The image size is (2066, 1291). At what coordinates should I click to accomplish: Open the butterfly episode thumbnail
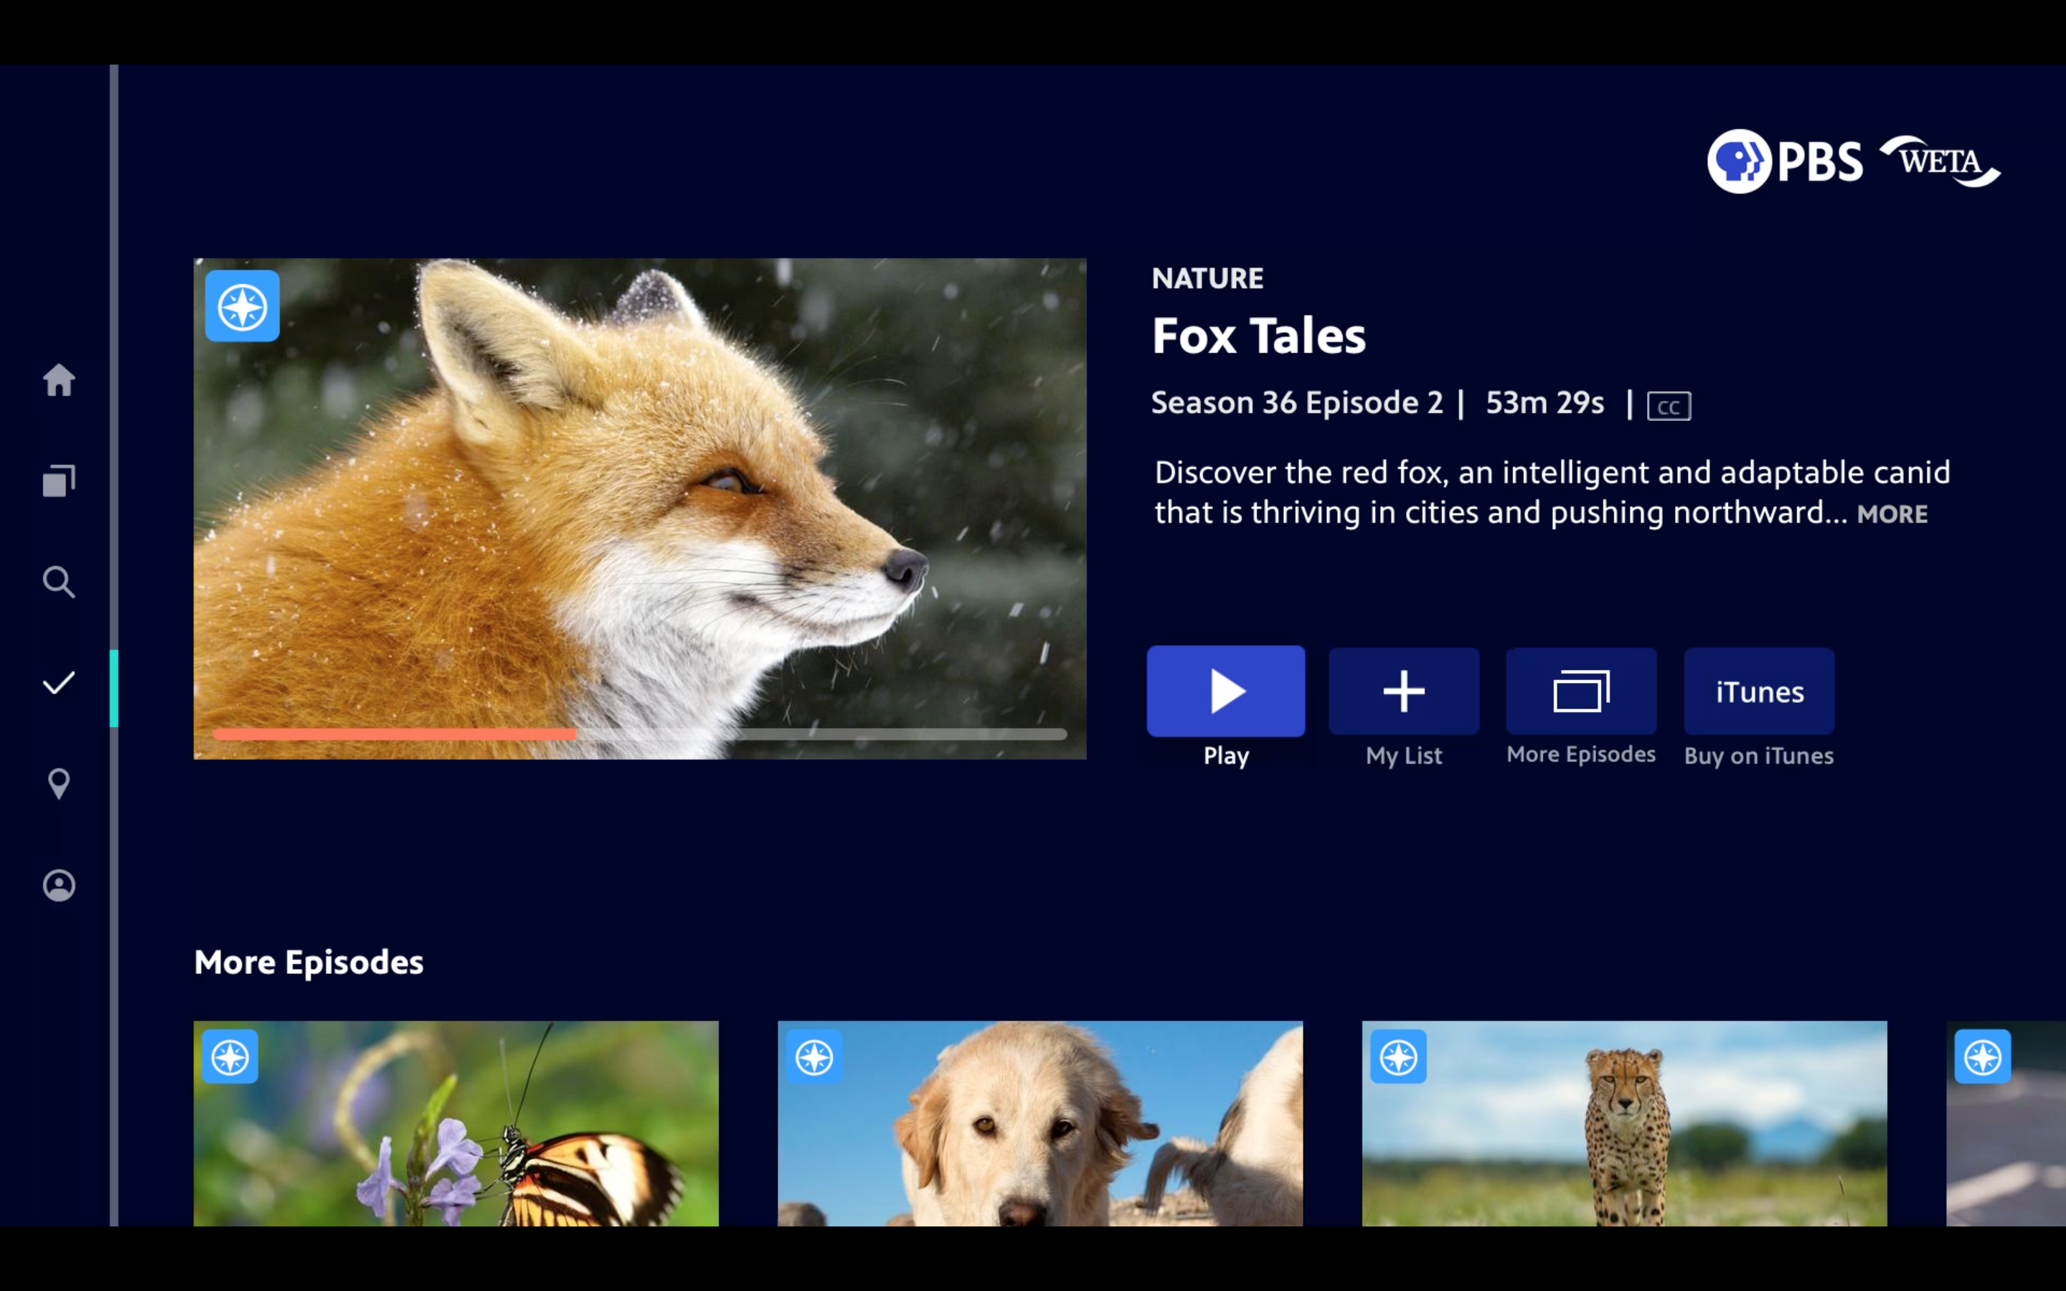[456, 1122]
